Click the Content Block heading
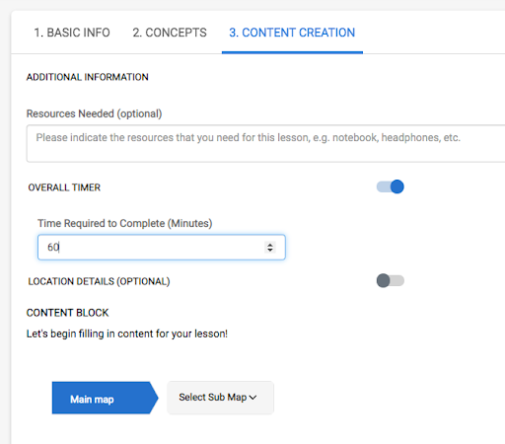Image resolution: width=505 pixels, height=444 pixels. pyautogui.click(x=67, y=313)
